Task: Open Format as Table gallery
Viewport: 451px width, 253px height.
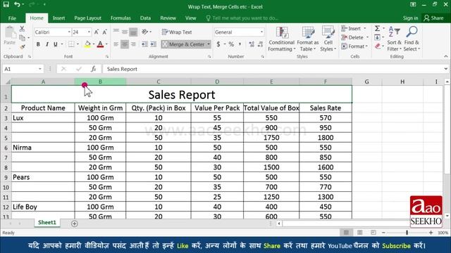Action: 308,39
